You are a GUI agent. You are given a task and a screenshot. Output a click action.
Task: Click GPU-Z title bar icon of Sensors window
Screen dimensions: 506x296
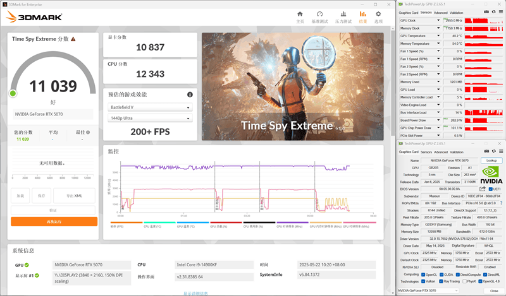click(400, 4)
